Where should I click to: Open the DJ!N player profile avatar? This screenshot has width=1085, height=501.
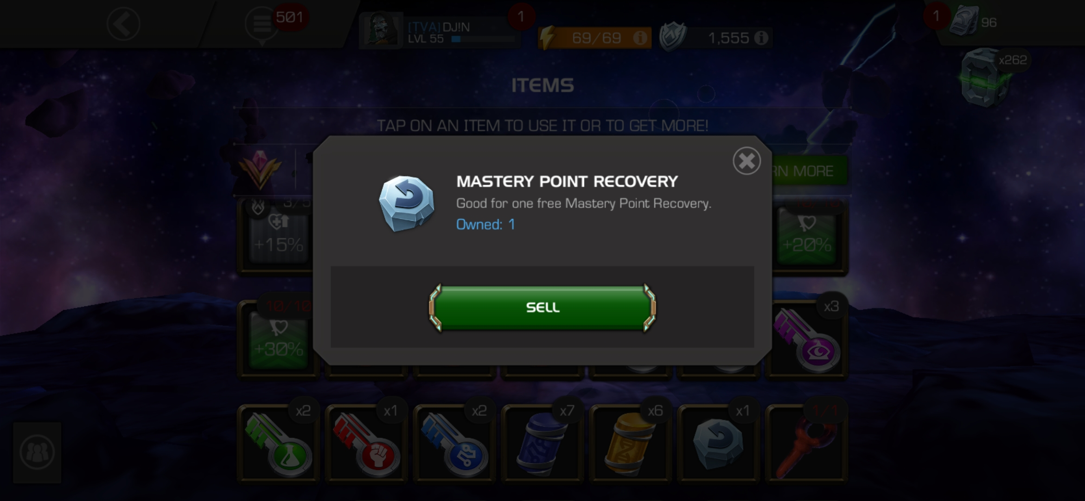click(381, 29)
